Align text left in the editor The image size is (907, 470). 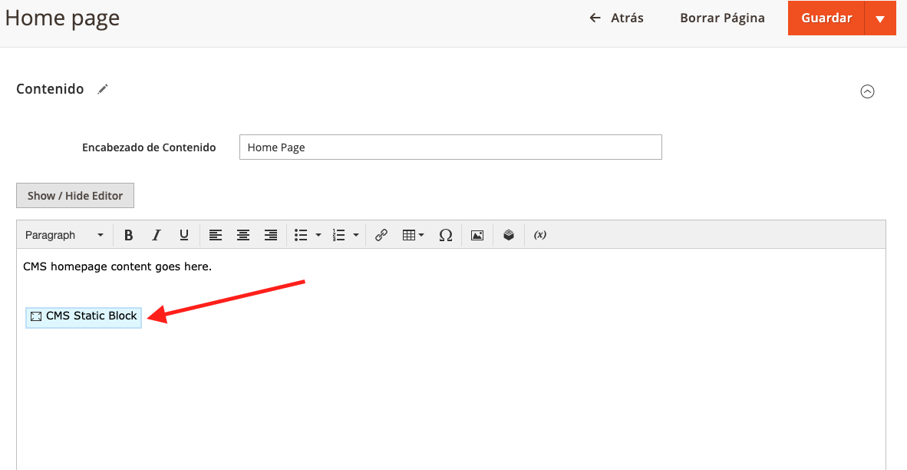(215, 235)
